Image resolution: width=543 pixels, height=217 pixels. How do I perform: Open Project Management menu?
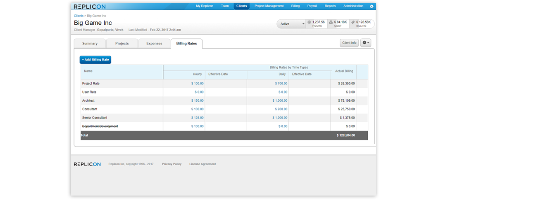(x=269, y=6)
